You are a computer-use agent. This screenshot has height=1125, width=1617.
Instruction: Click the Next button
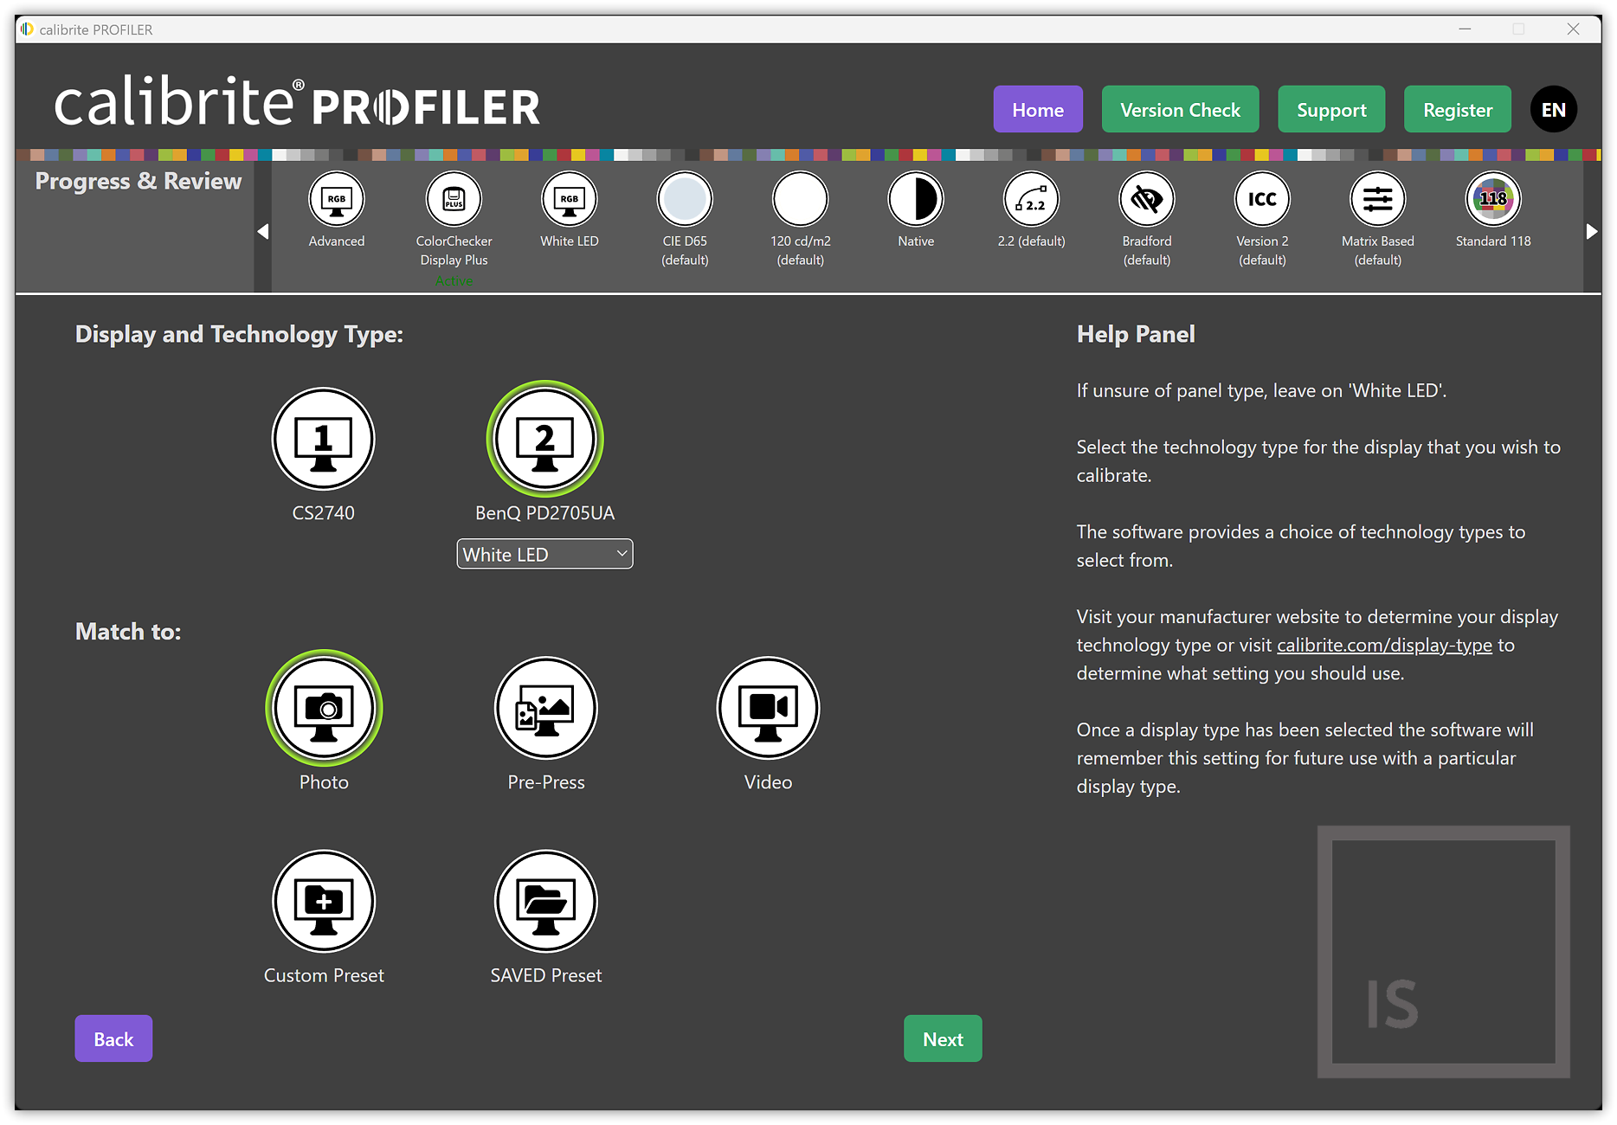[943, 1038]
